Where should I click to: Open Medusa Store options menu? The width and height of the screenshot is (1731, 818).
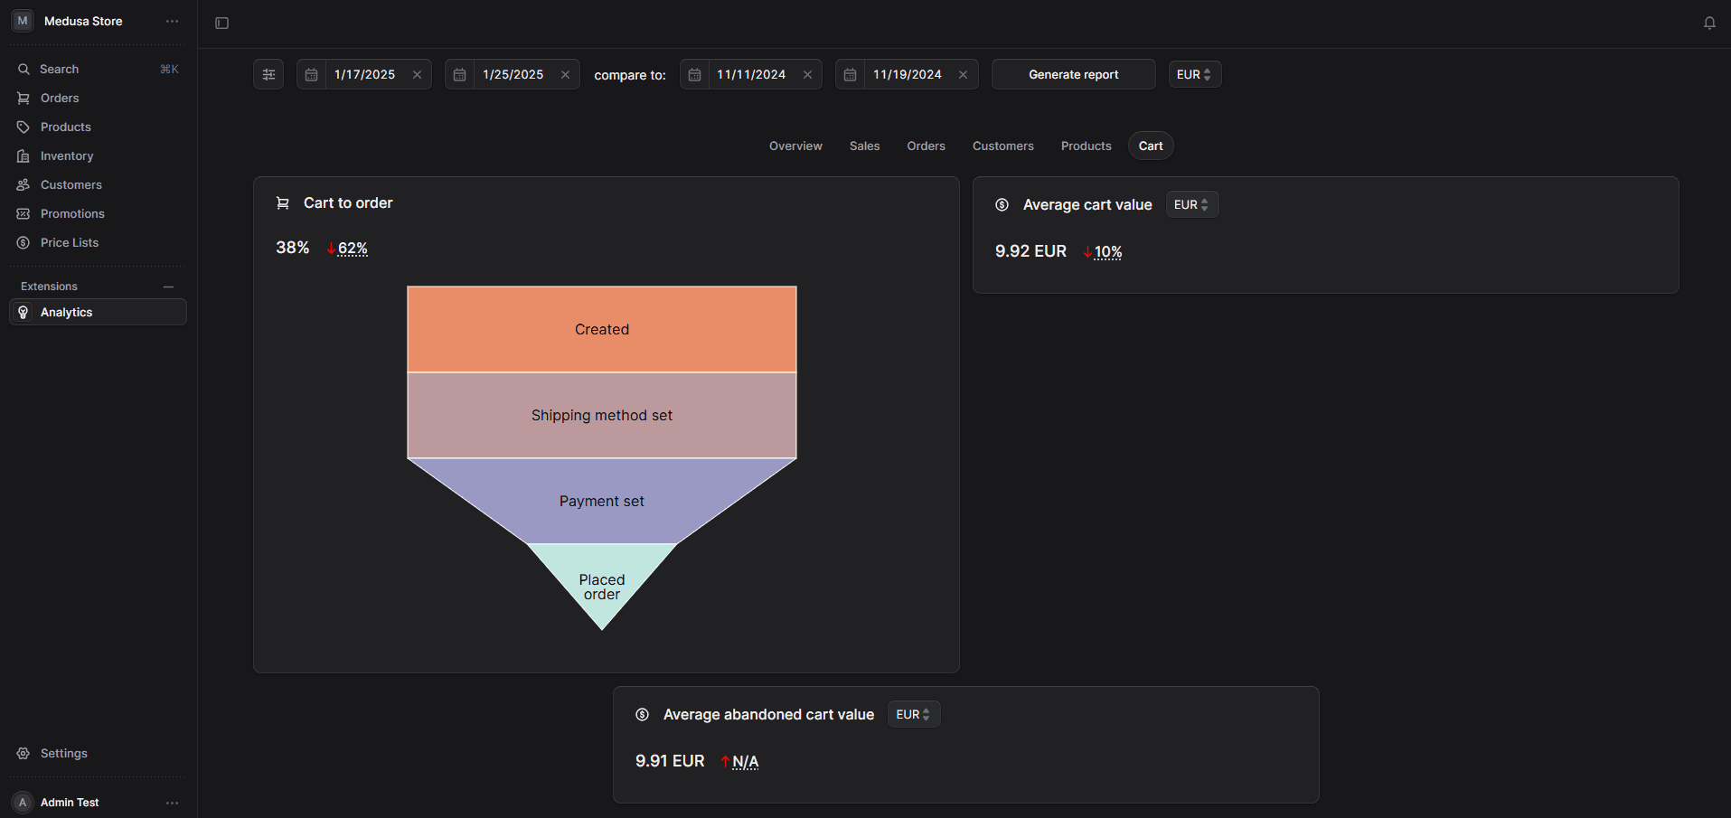tap(172, 22)
